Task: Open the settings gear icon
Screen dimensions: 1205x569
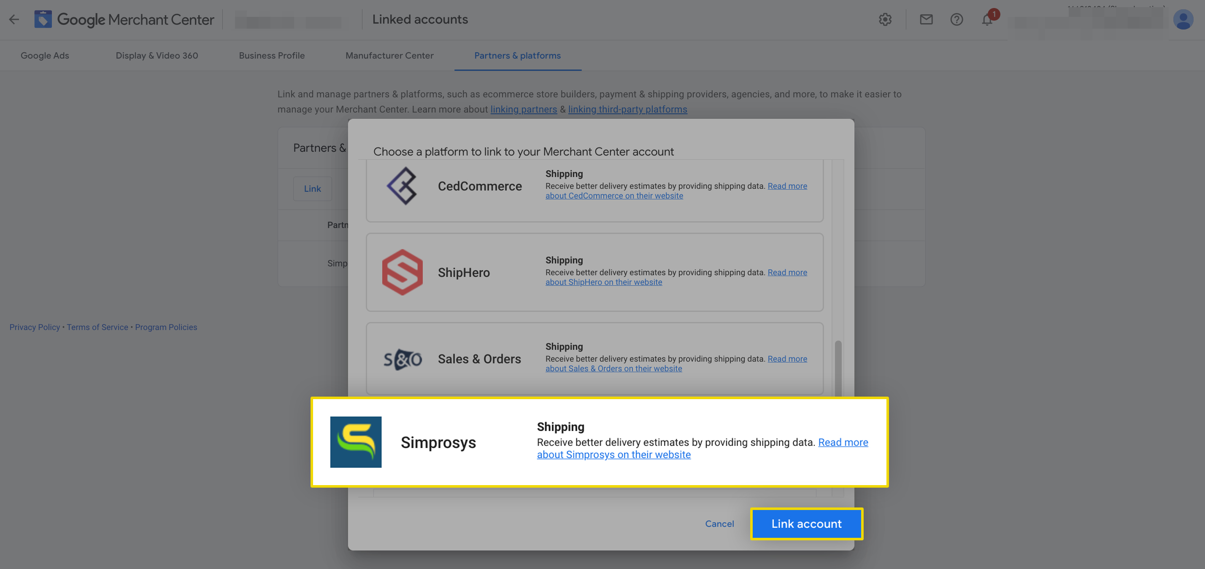Action: (885, 20)
